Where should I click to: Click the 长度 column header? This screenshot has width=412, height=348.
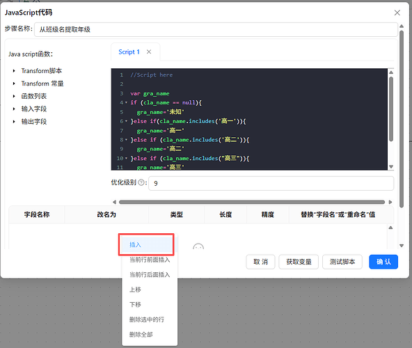tap(225, 215)
